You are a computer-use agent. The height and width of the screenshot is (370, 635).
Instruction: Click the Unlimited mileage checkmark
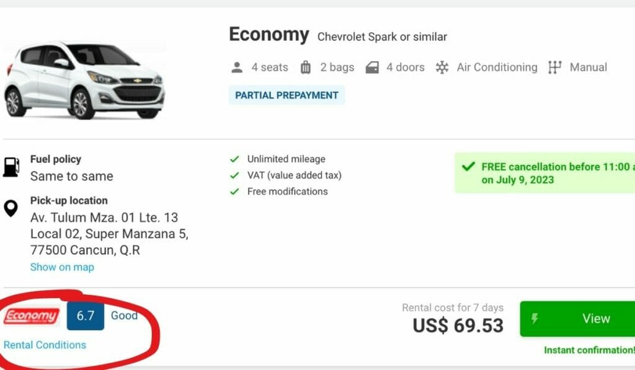tap(234, 159)
